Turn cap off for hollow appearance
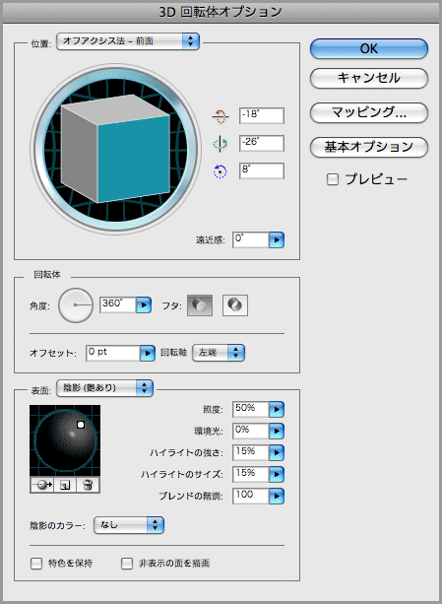This screenshot has width=442, height=604. click(235, 305)
